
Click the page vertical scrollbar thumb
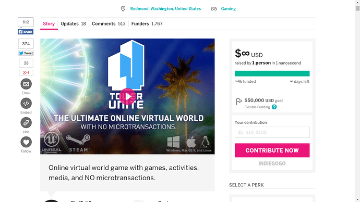[357, 8]
